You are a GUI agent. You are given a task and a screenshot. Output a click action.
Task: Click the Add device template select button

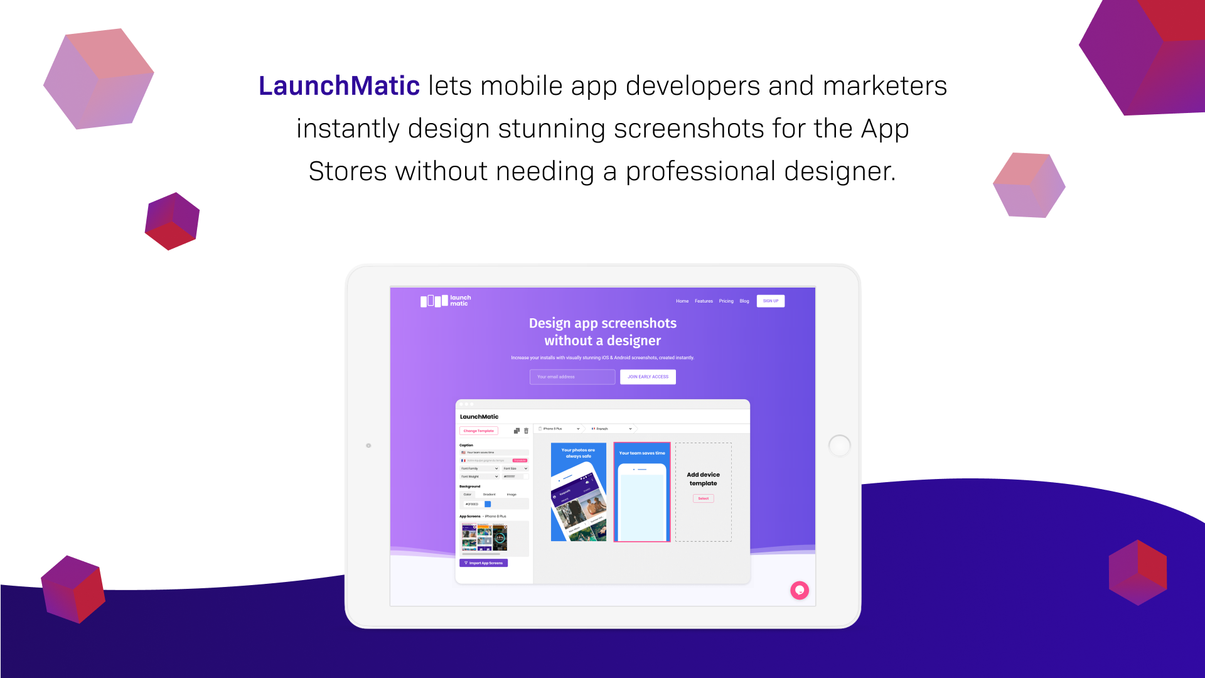click(x=703, y=498)
